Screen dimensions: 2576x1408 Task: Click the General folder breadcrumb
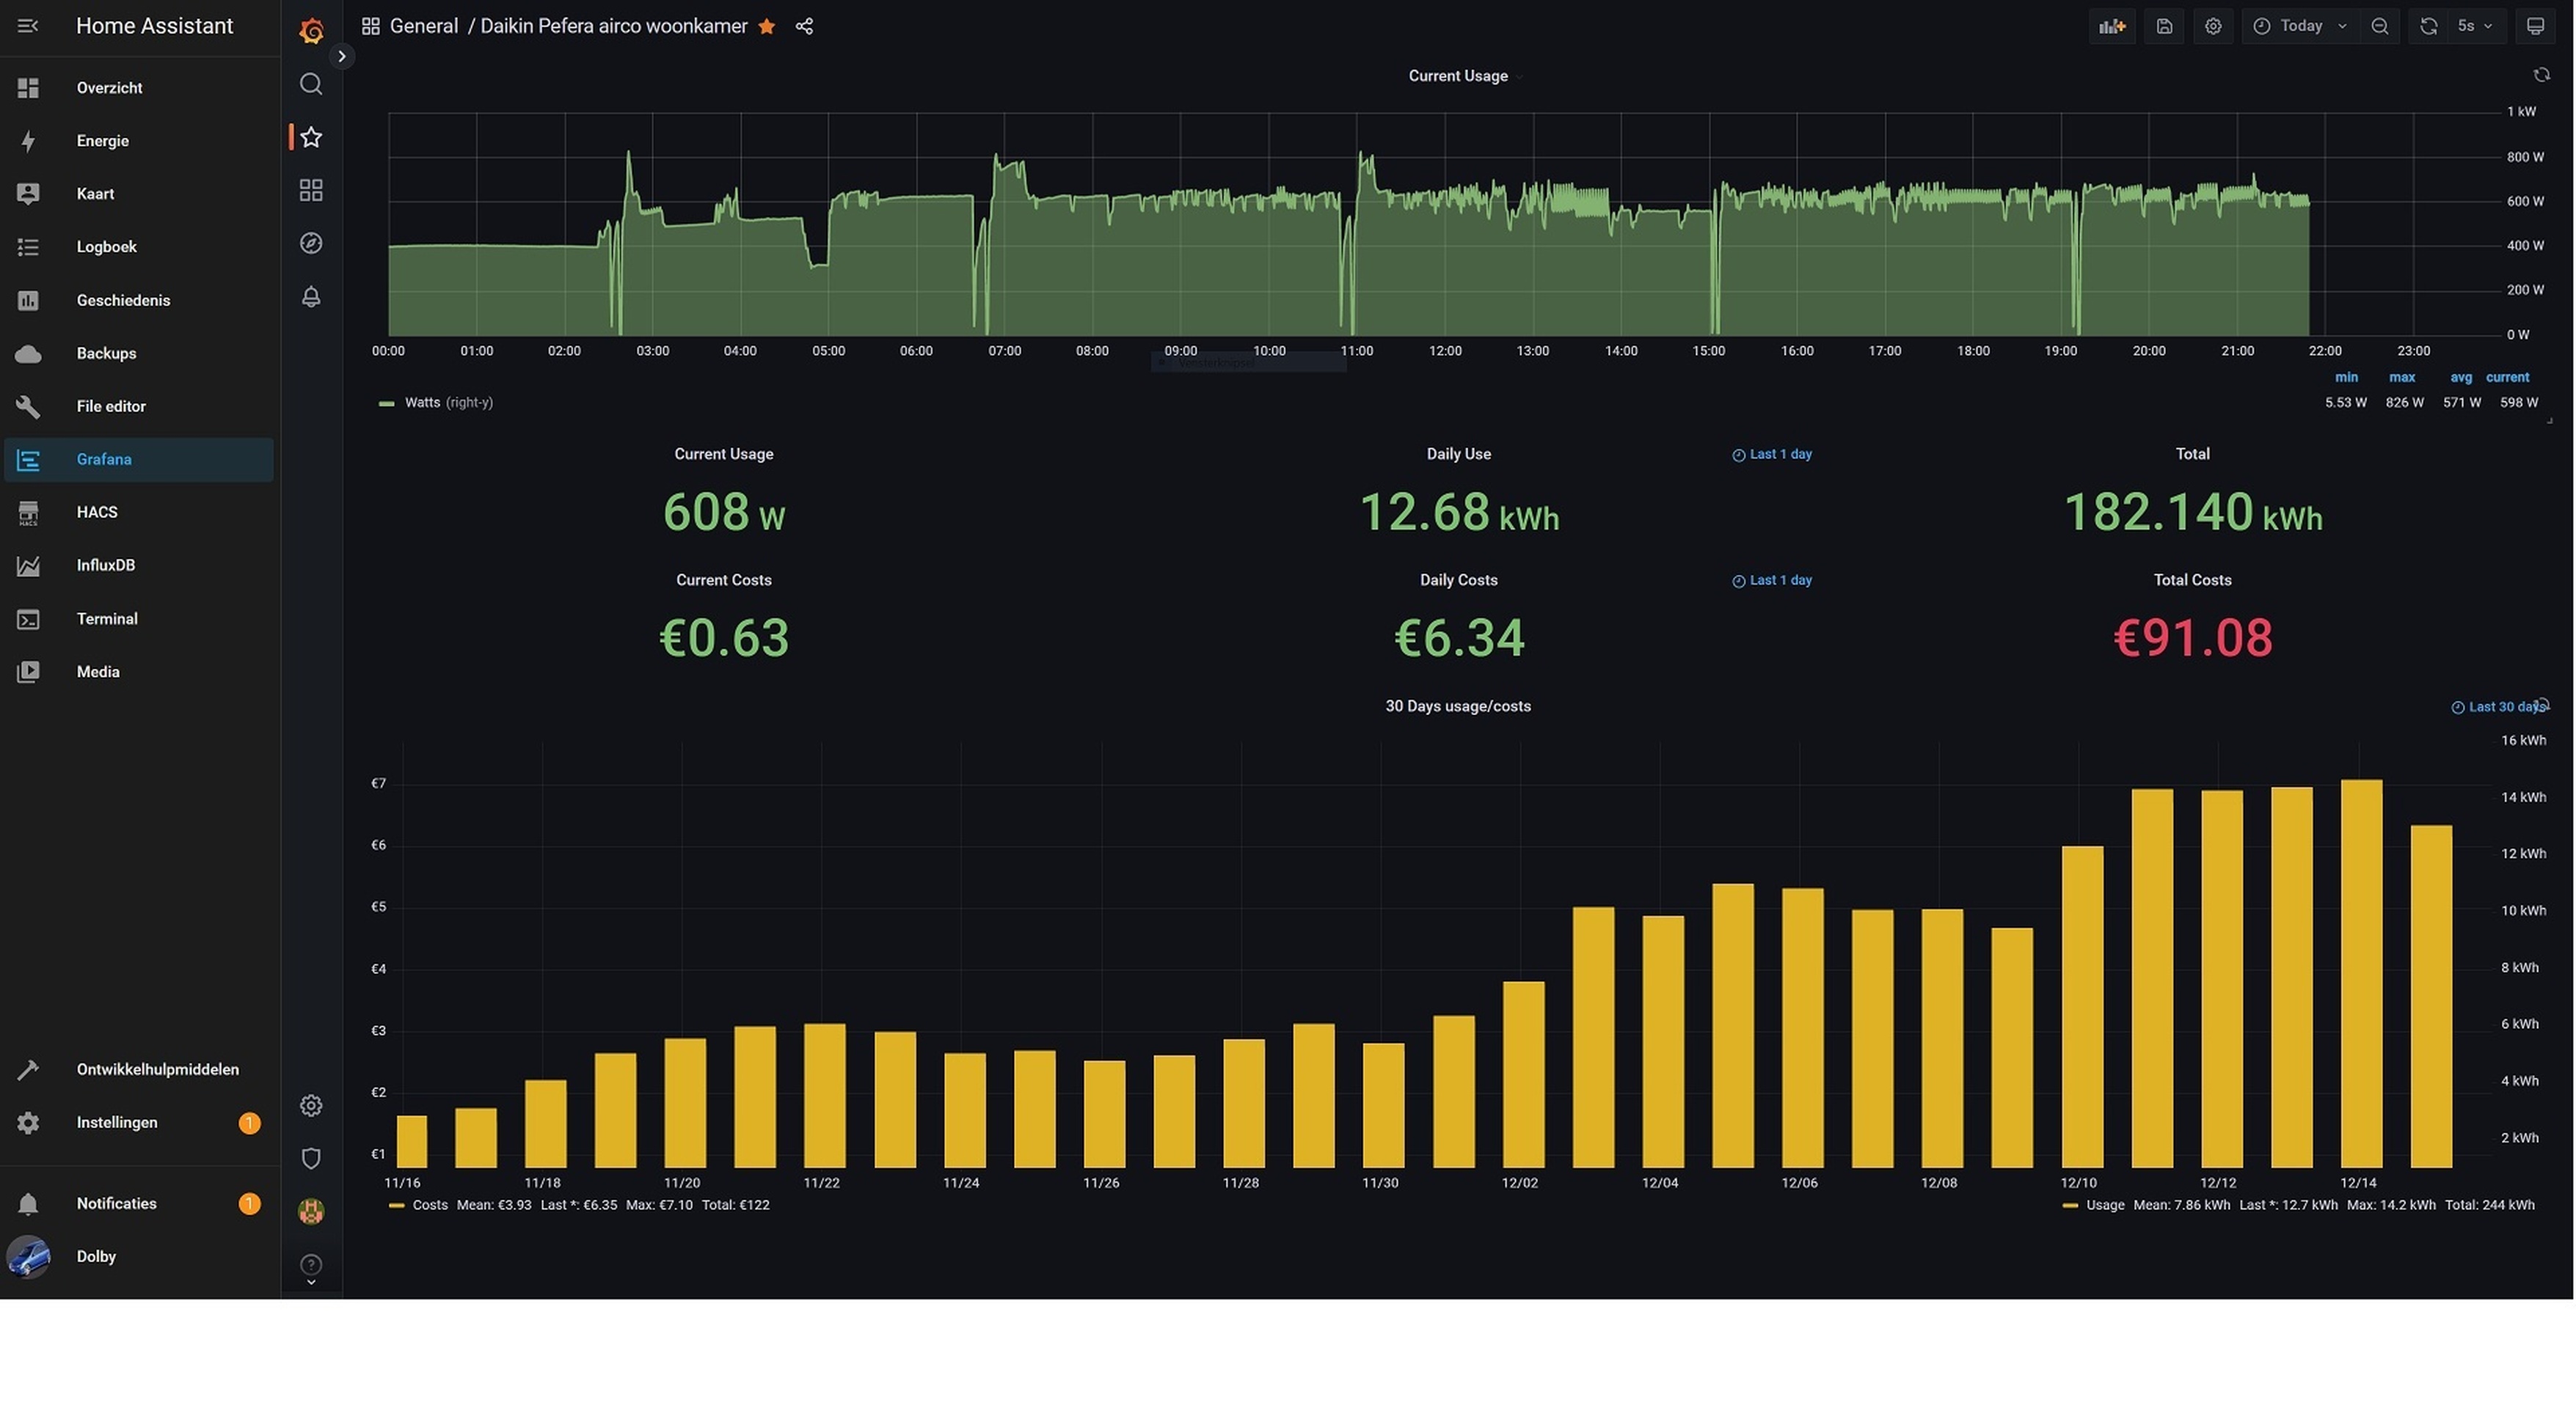pyautogui.click(x=423, y=26)
